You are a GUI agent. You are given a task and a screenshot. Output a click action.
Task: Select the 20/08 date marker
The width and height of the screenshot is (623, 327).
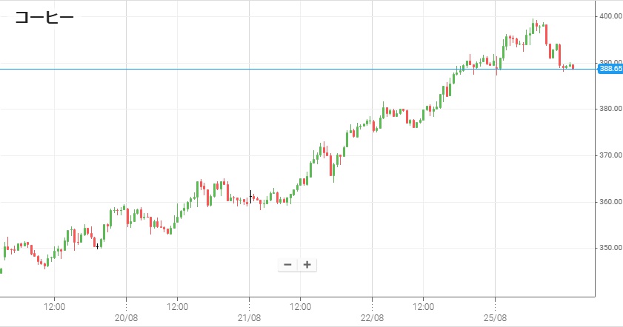click(x=127, y=318)
